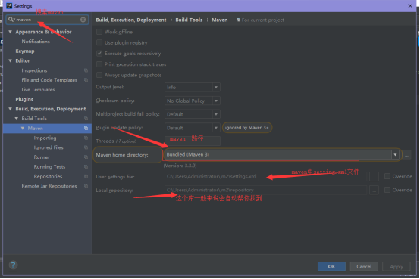Click project-level icon beside File and Code Templates

coord(86,80)
